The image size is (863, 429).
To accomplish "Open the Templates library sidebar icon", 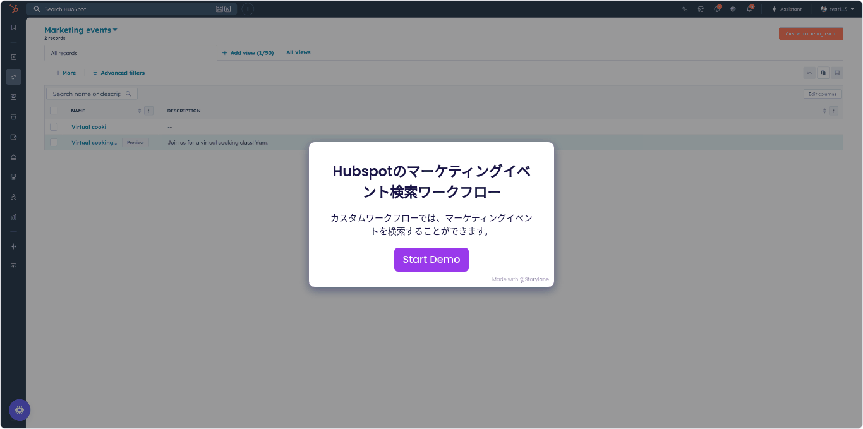I will coord(13,267).
